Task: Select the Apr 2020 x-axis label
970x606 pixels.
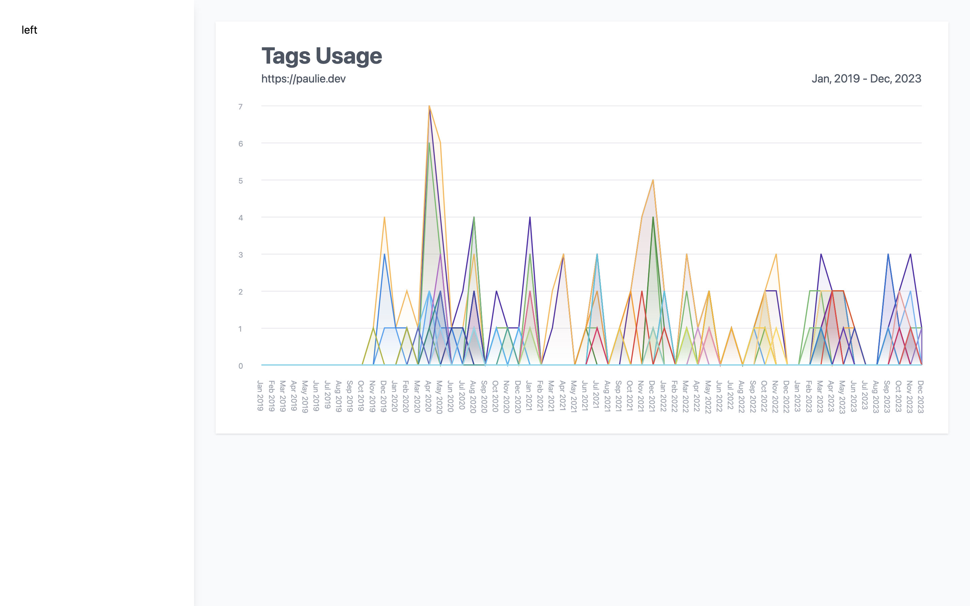Action: [x=428, y=396]
